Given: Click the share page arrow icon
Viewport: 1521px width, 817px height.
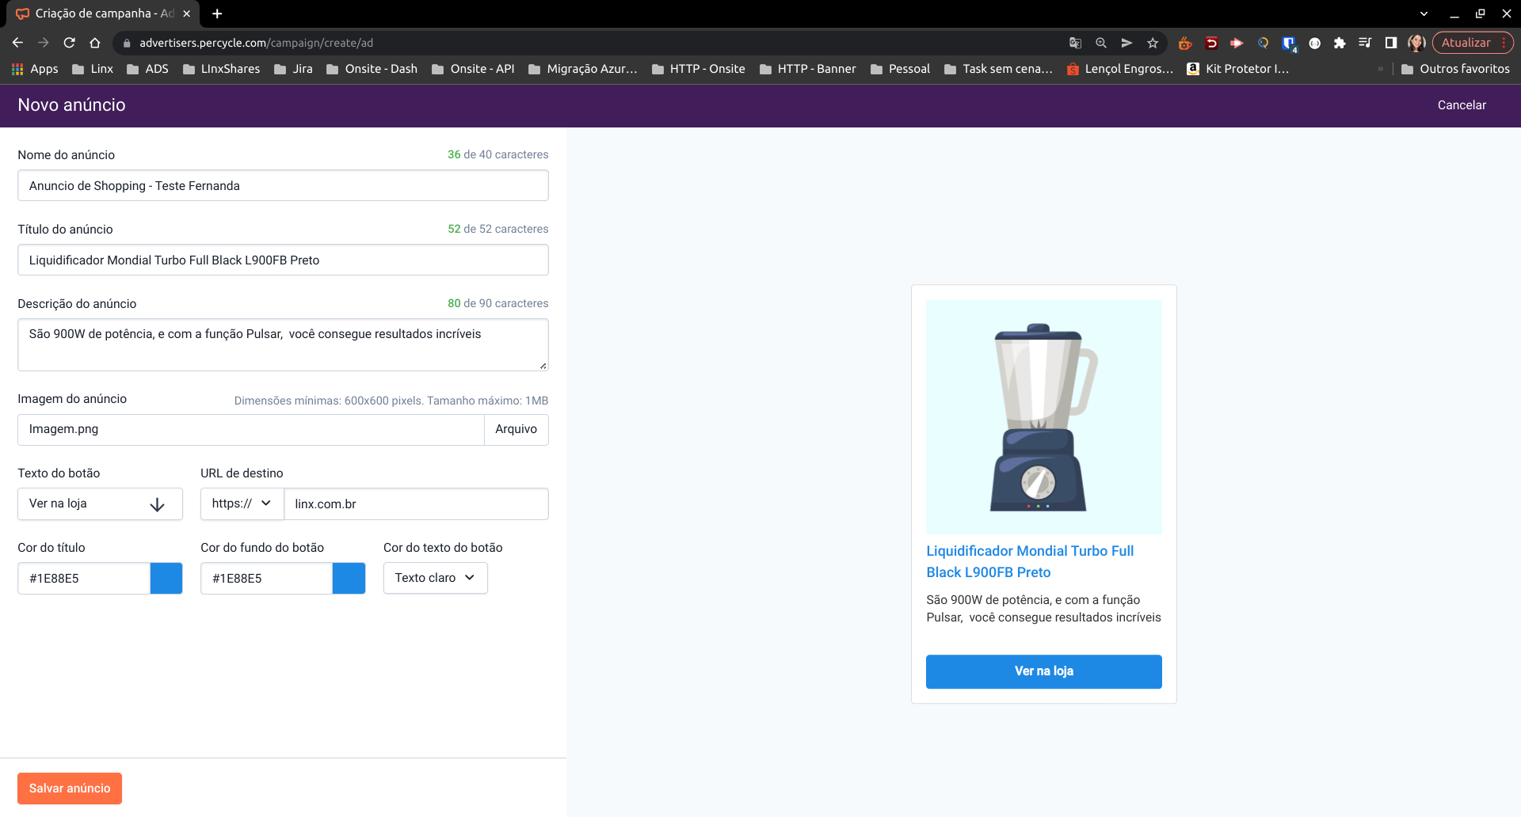Looking at the screenshot, I should click(x=1126, y=43).
